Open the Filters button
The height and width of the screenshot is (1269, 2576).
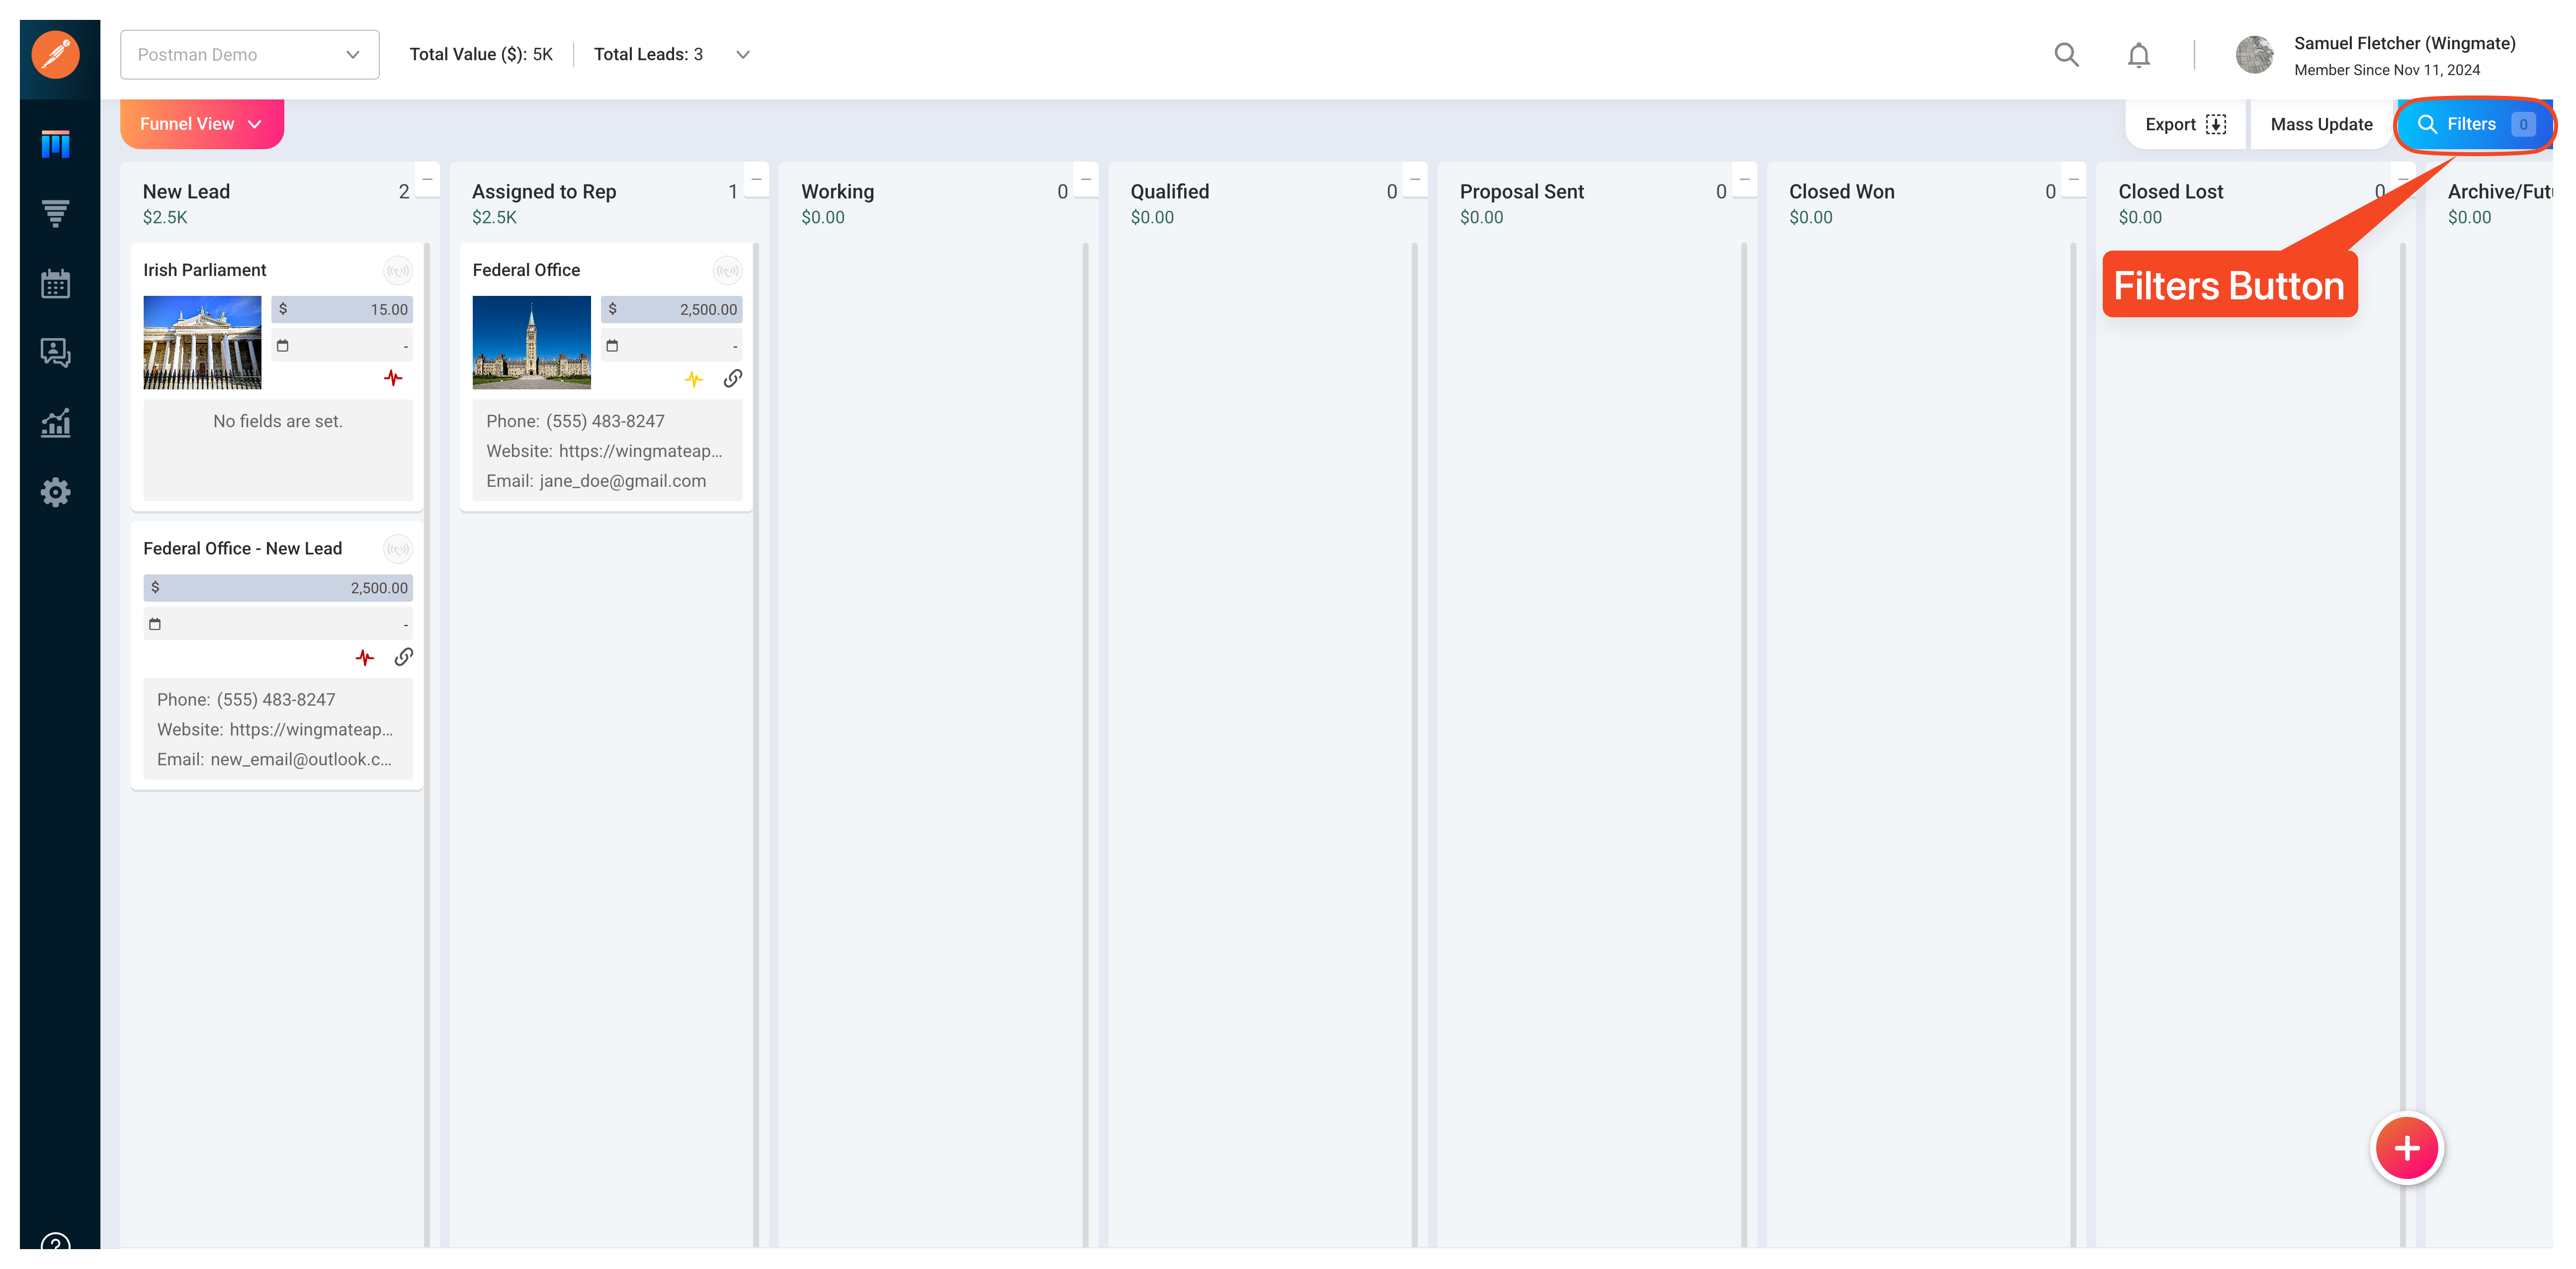click(2475, 124)
